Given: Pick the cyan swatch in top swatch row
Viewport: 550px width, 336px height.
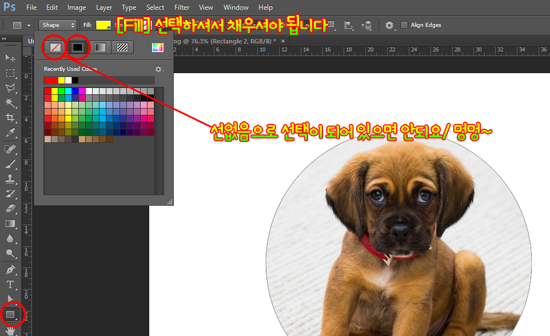Looking at the screenshot, I should point(68,91).
